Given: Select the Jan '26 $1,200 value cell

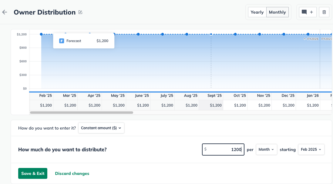Looking at the screenshot, I should tap(313, 105).
